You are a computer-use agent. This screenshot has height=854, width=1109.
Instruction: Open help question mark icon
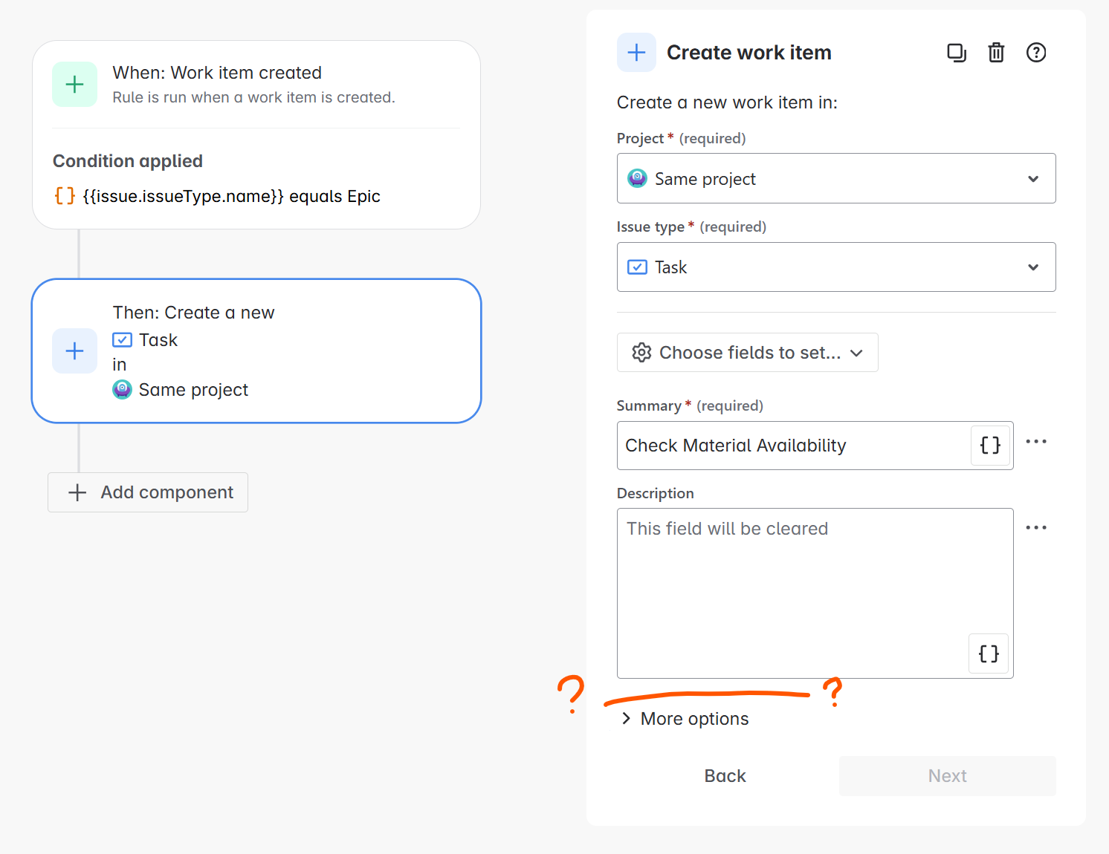click(x=1036, y=53)
